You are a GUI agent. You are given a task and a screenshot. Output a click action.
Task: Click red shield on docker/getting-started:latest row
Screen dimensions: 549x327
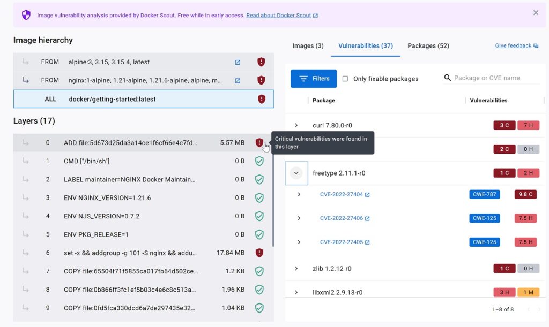(262, 99)
